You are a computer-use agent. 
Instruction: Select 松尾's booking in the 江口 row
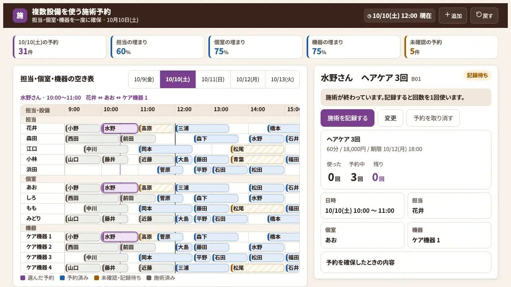(x=257, y=149)
